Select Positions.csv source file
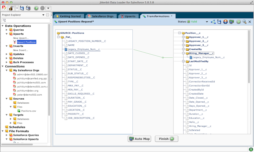 pyautogui.click(x=28, y=111)
